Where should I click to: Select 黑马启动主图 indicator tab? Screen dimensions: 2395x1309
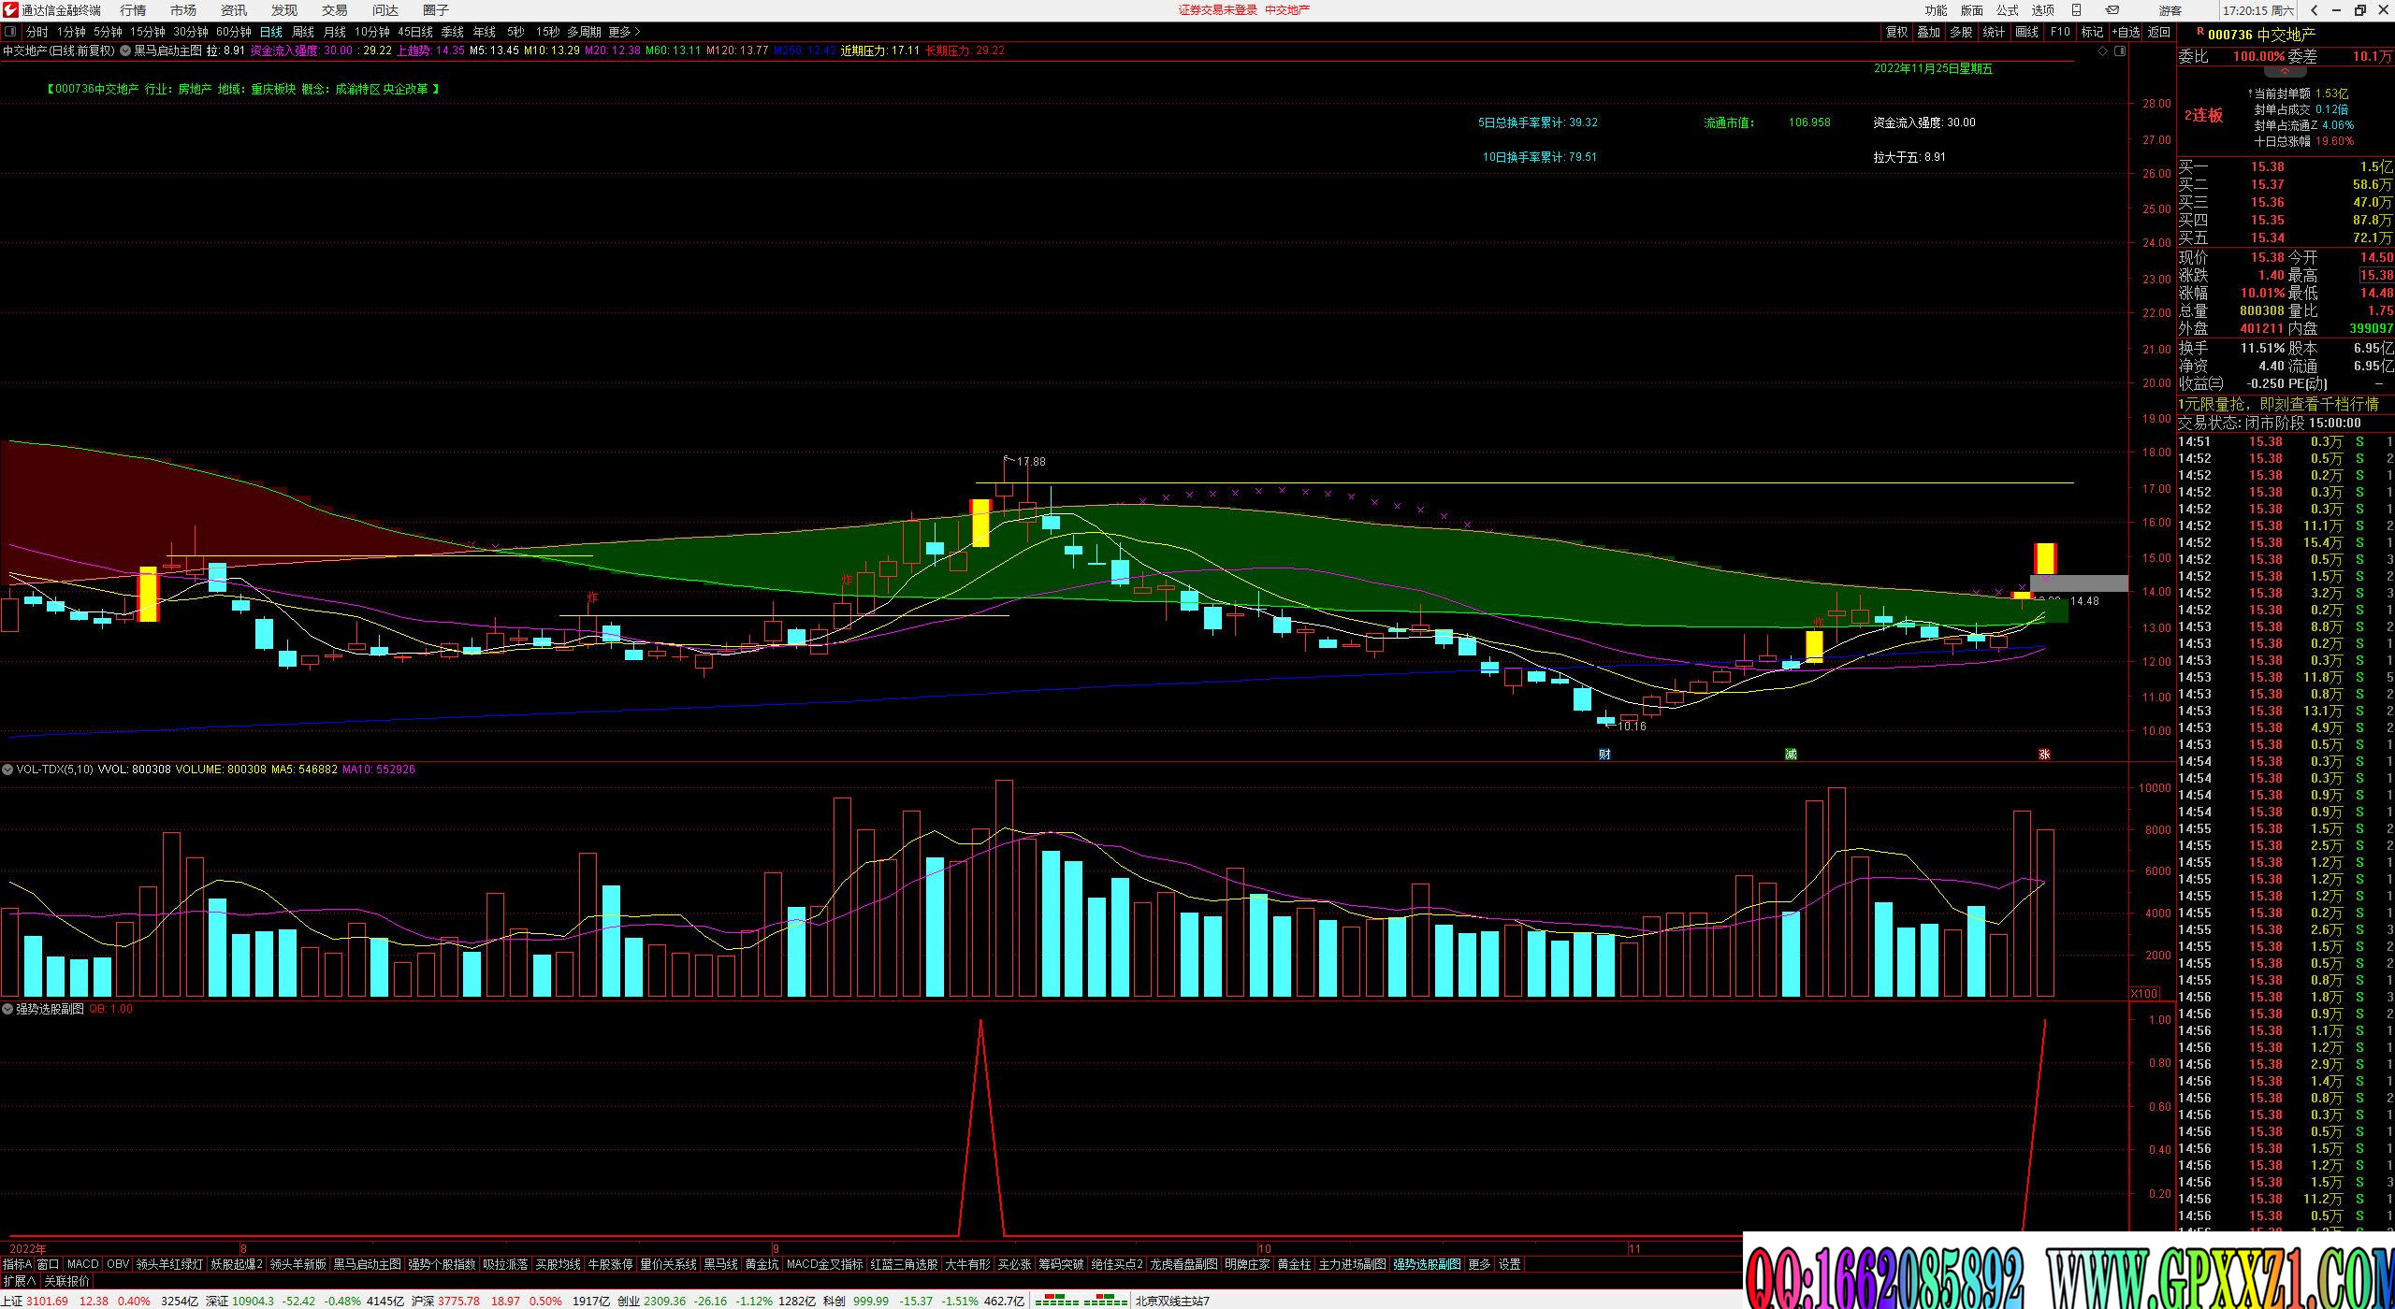[x=368, y=1264]
